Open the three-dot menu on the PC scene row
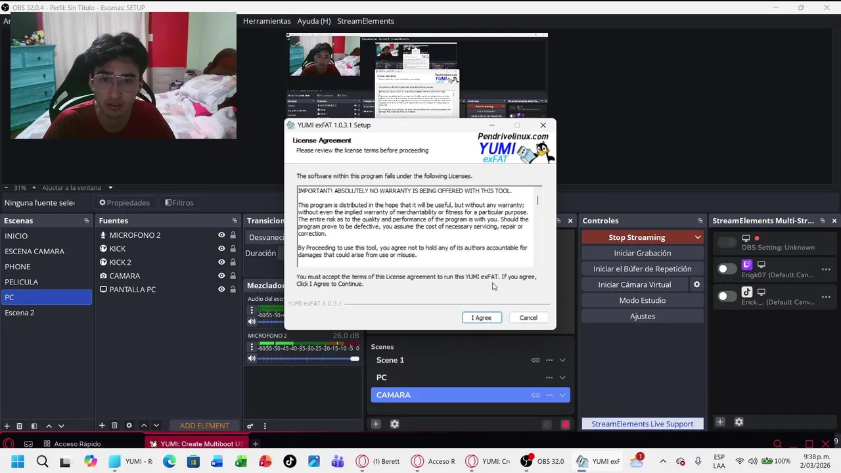Image resolution: width=841 pixels, height=473 pixels. (x=549, y=378)
